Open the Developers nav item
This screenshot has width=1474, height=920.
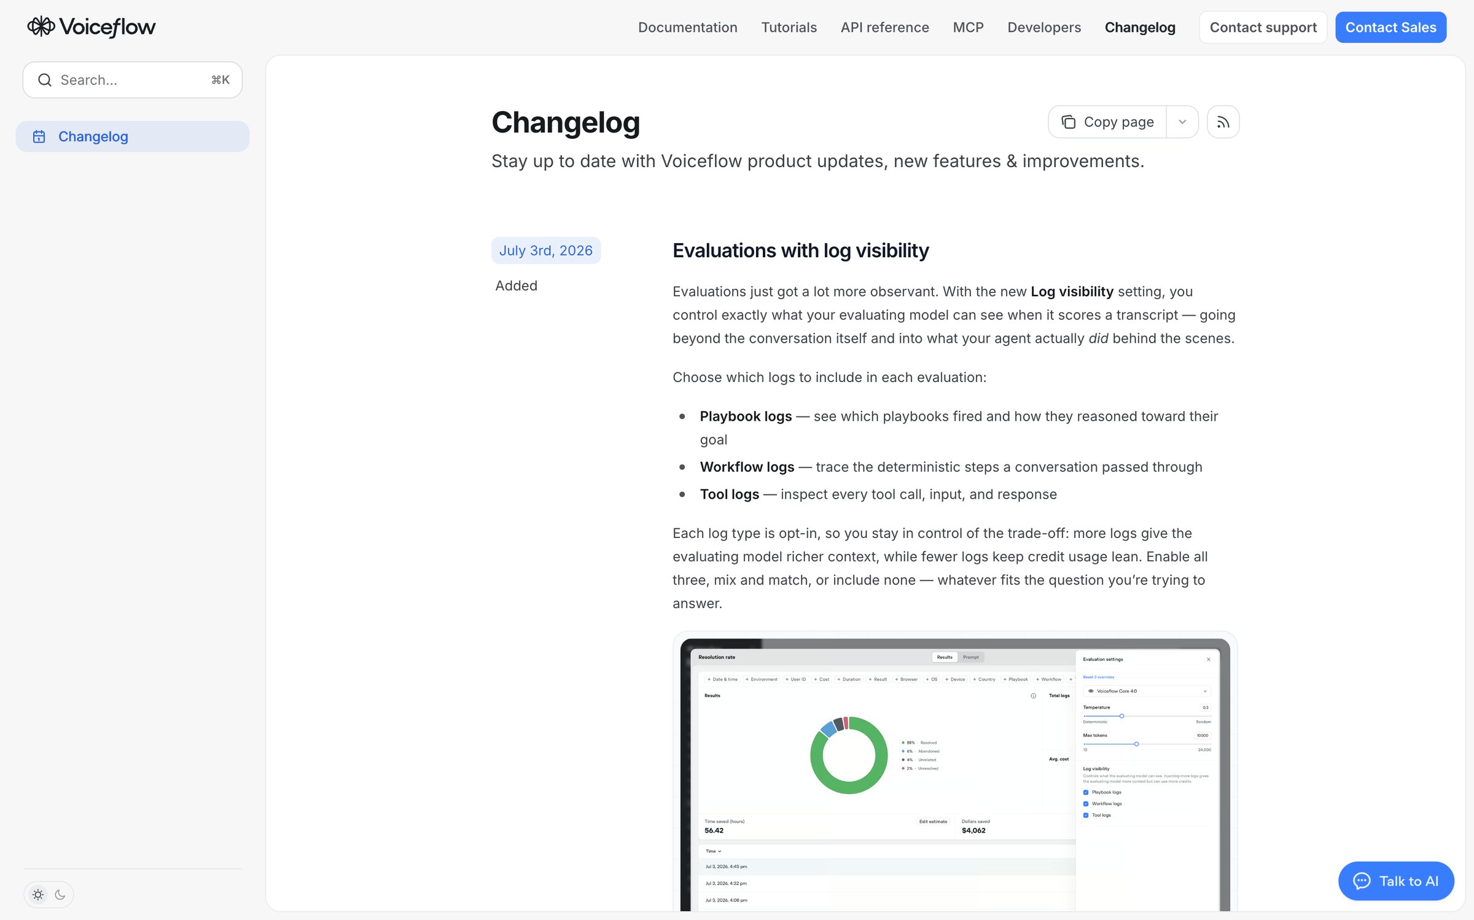(1044, 27)
